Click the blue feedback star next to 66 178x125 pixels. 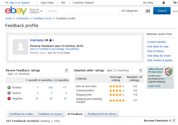(x=51, y=40)
